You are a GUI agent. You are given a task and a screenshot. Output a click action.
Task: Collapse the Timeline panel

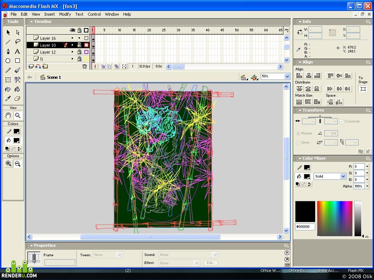click(x=31, y=22)
